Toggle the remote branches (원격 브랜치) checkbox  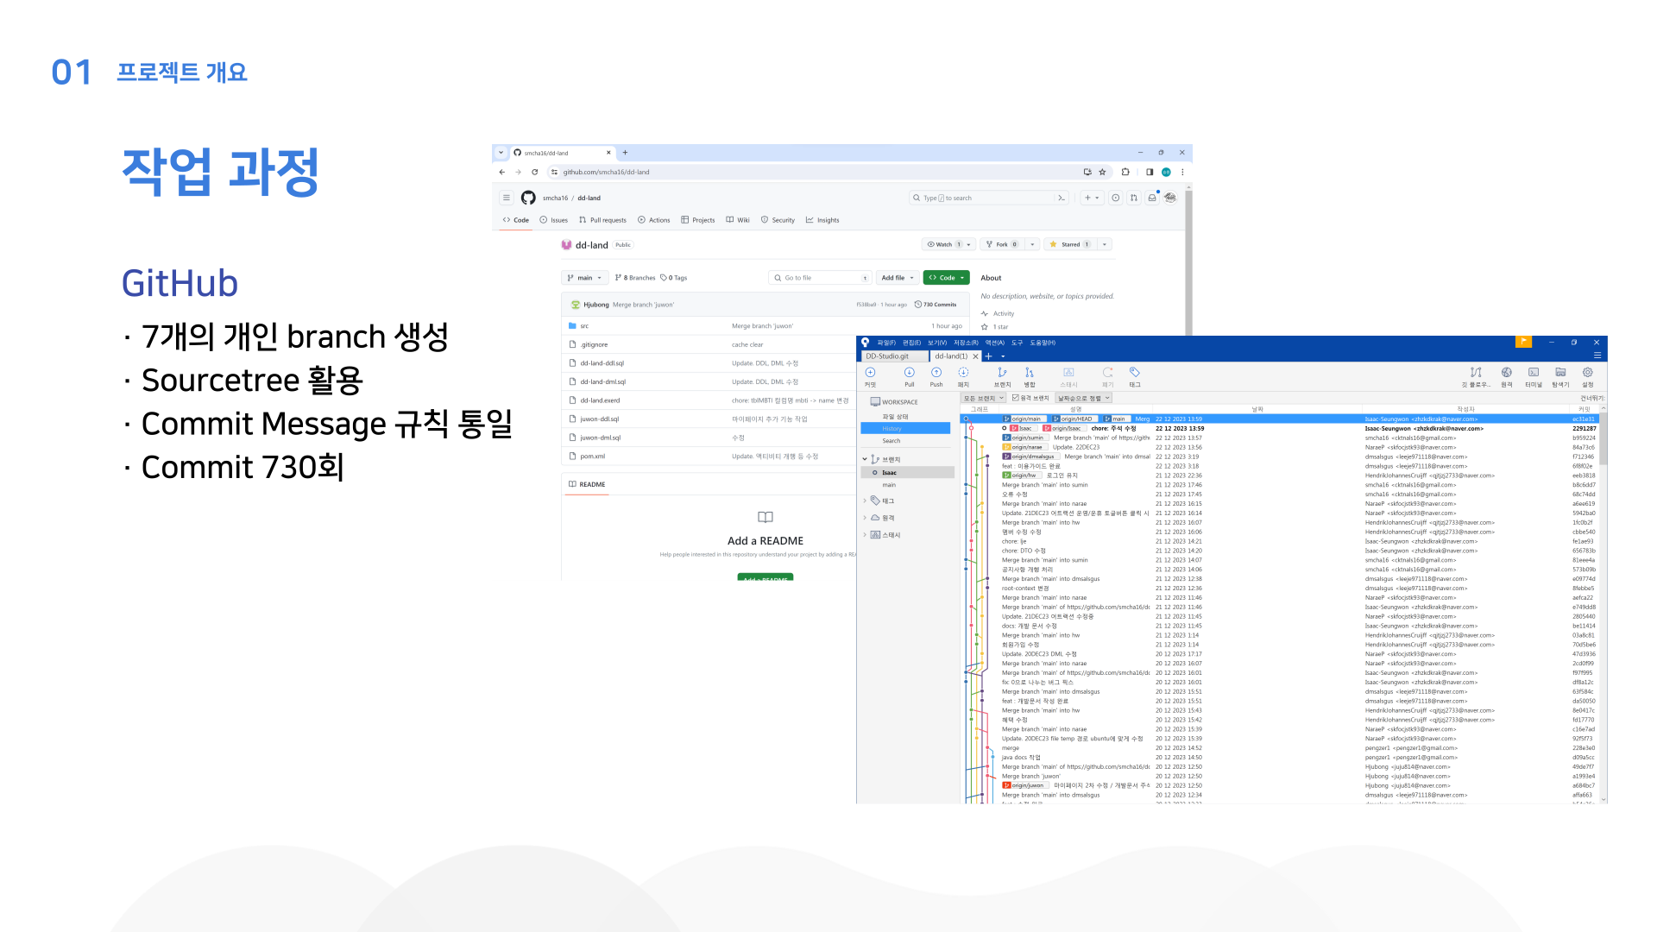click(1016, 398)
